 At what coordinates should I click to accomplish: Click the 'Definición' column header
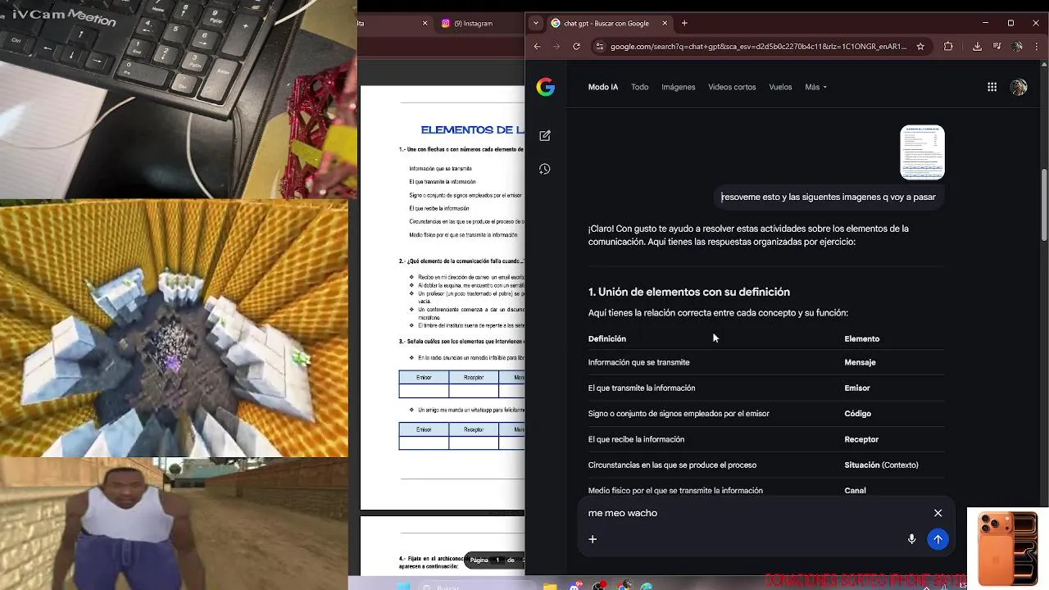pos(606,338)
